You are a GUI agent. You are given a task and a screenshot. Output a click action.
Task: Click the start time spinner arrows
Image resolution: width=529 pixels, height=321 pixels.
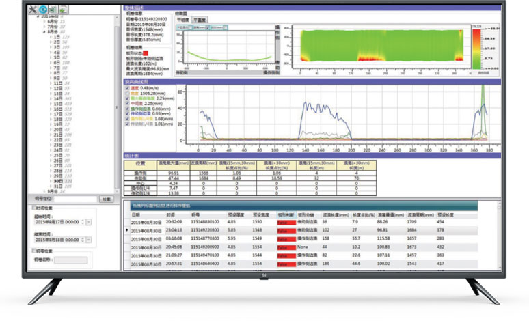[x=83, y=223]
